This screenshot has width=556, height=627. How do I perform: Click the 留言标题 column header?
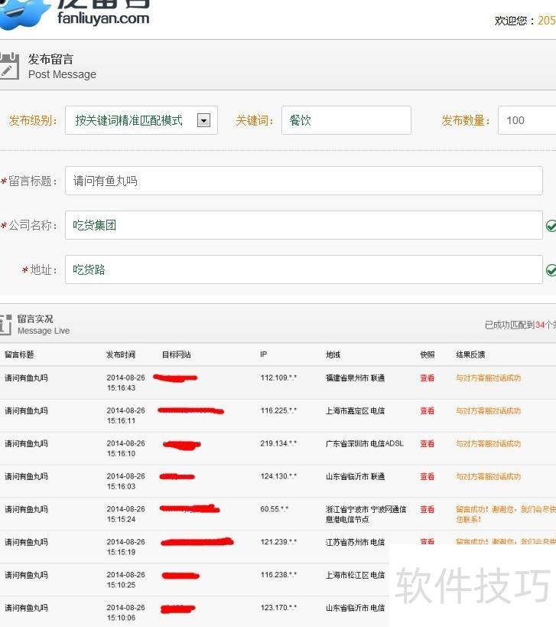coord(19,354)
